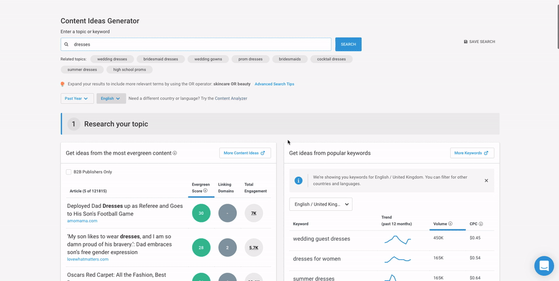This screenshot has height=281, width=559.
Task: Open the English language dropdown
Action: (111, 98)
